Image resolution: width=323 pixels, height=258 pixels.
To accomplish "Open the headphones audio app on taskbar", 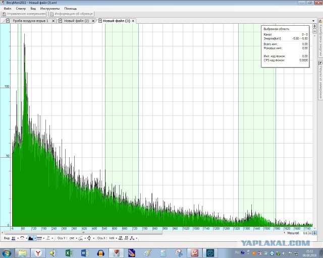I will pos(100,253).
